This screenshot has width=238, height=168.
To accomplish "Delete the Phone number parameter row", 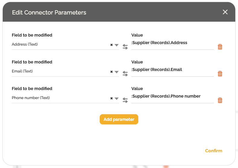I will point(220,100).
